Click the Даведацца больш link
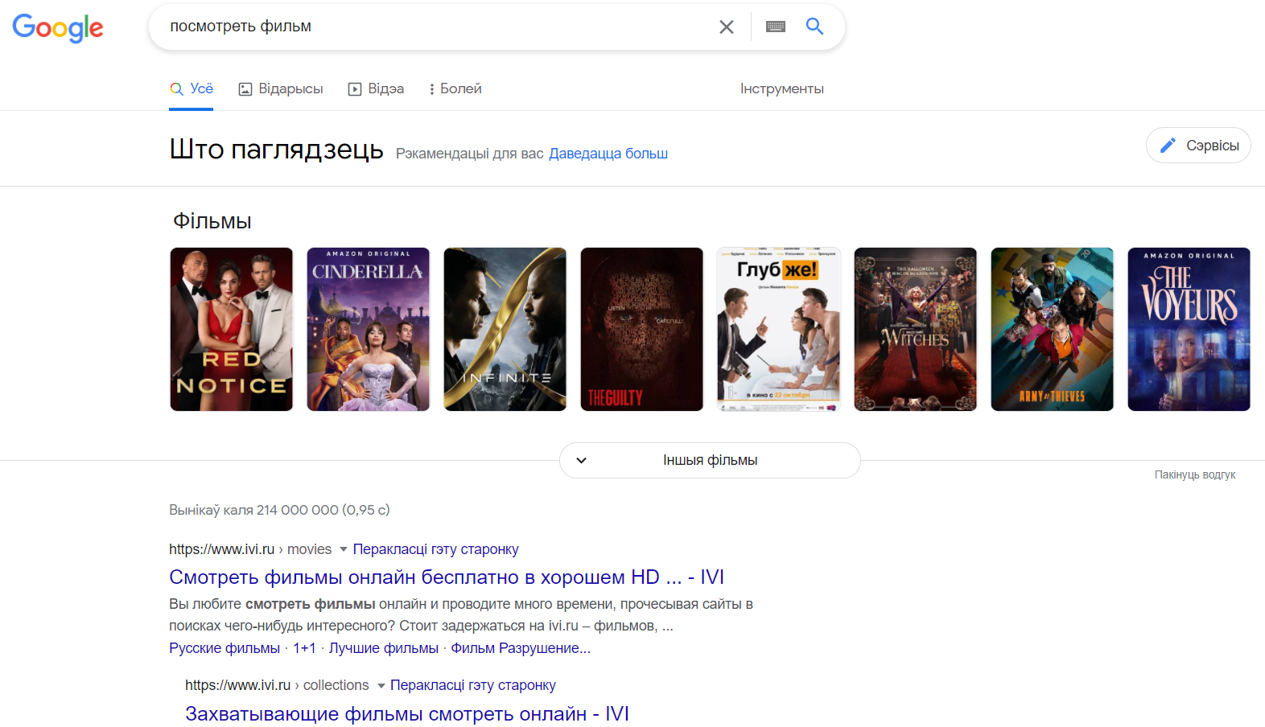 tap(608, 154)
